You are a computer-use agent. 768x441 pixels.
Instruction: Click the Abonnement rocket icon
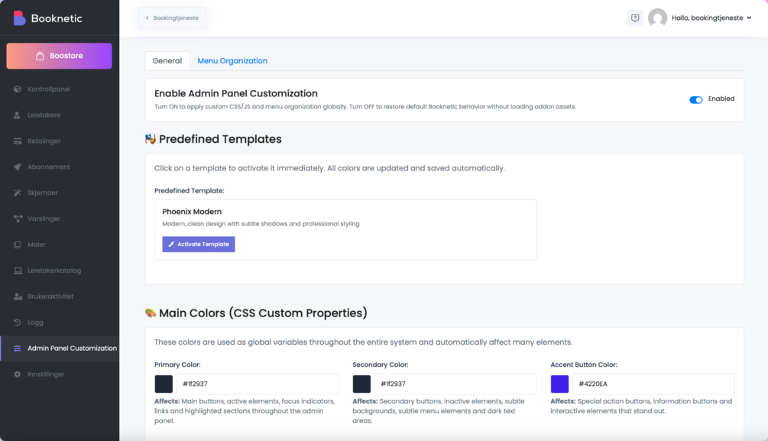tap(18, 167)
